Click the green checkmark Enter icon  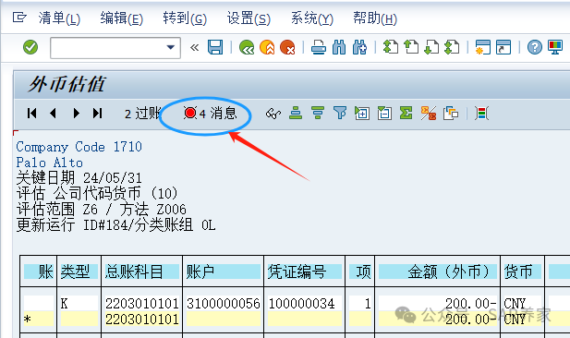tap(30, 47)
